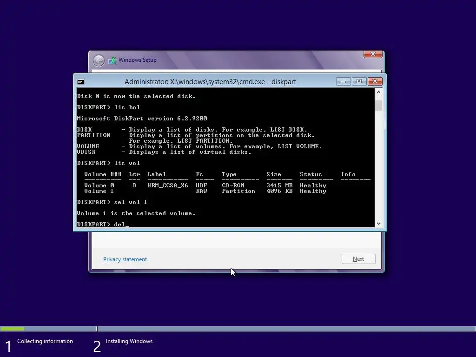The height and width of the screenshot is (357, 476).
Task: Click the 'Label' column header
Action: pyautogui.click(x=157, y=174)
